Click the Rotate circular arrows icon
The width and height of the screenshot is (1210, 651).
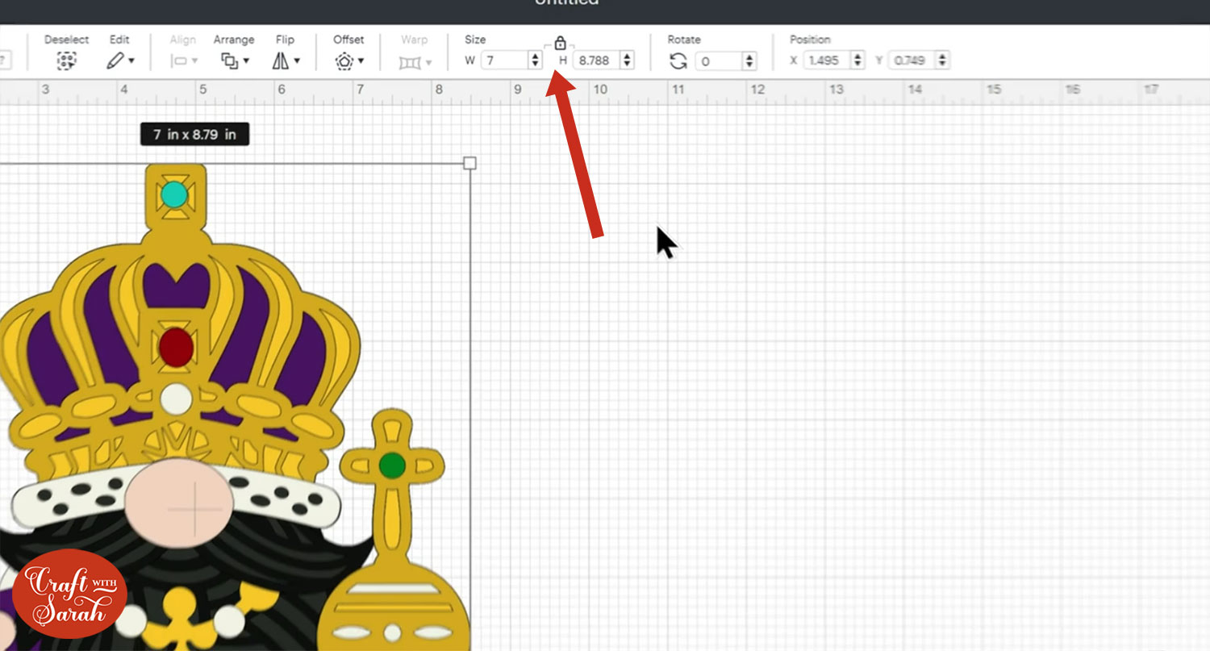point(678,61)
